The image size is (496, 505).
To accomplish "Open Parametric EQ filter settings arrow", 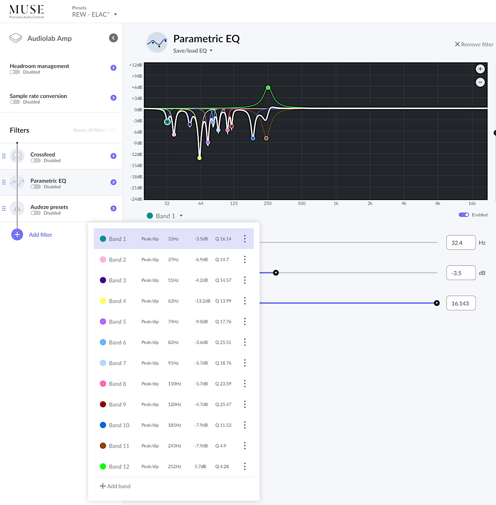I will point(113,182).
